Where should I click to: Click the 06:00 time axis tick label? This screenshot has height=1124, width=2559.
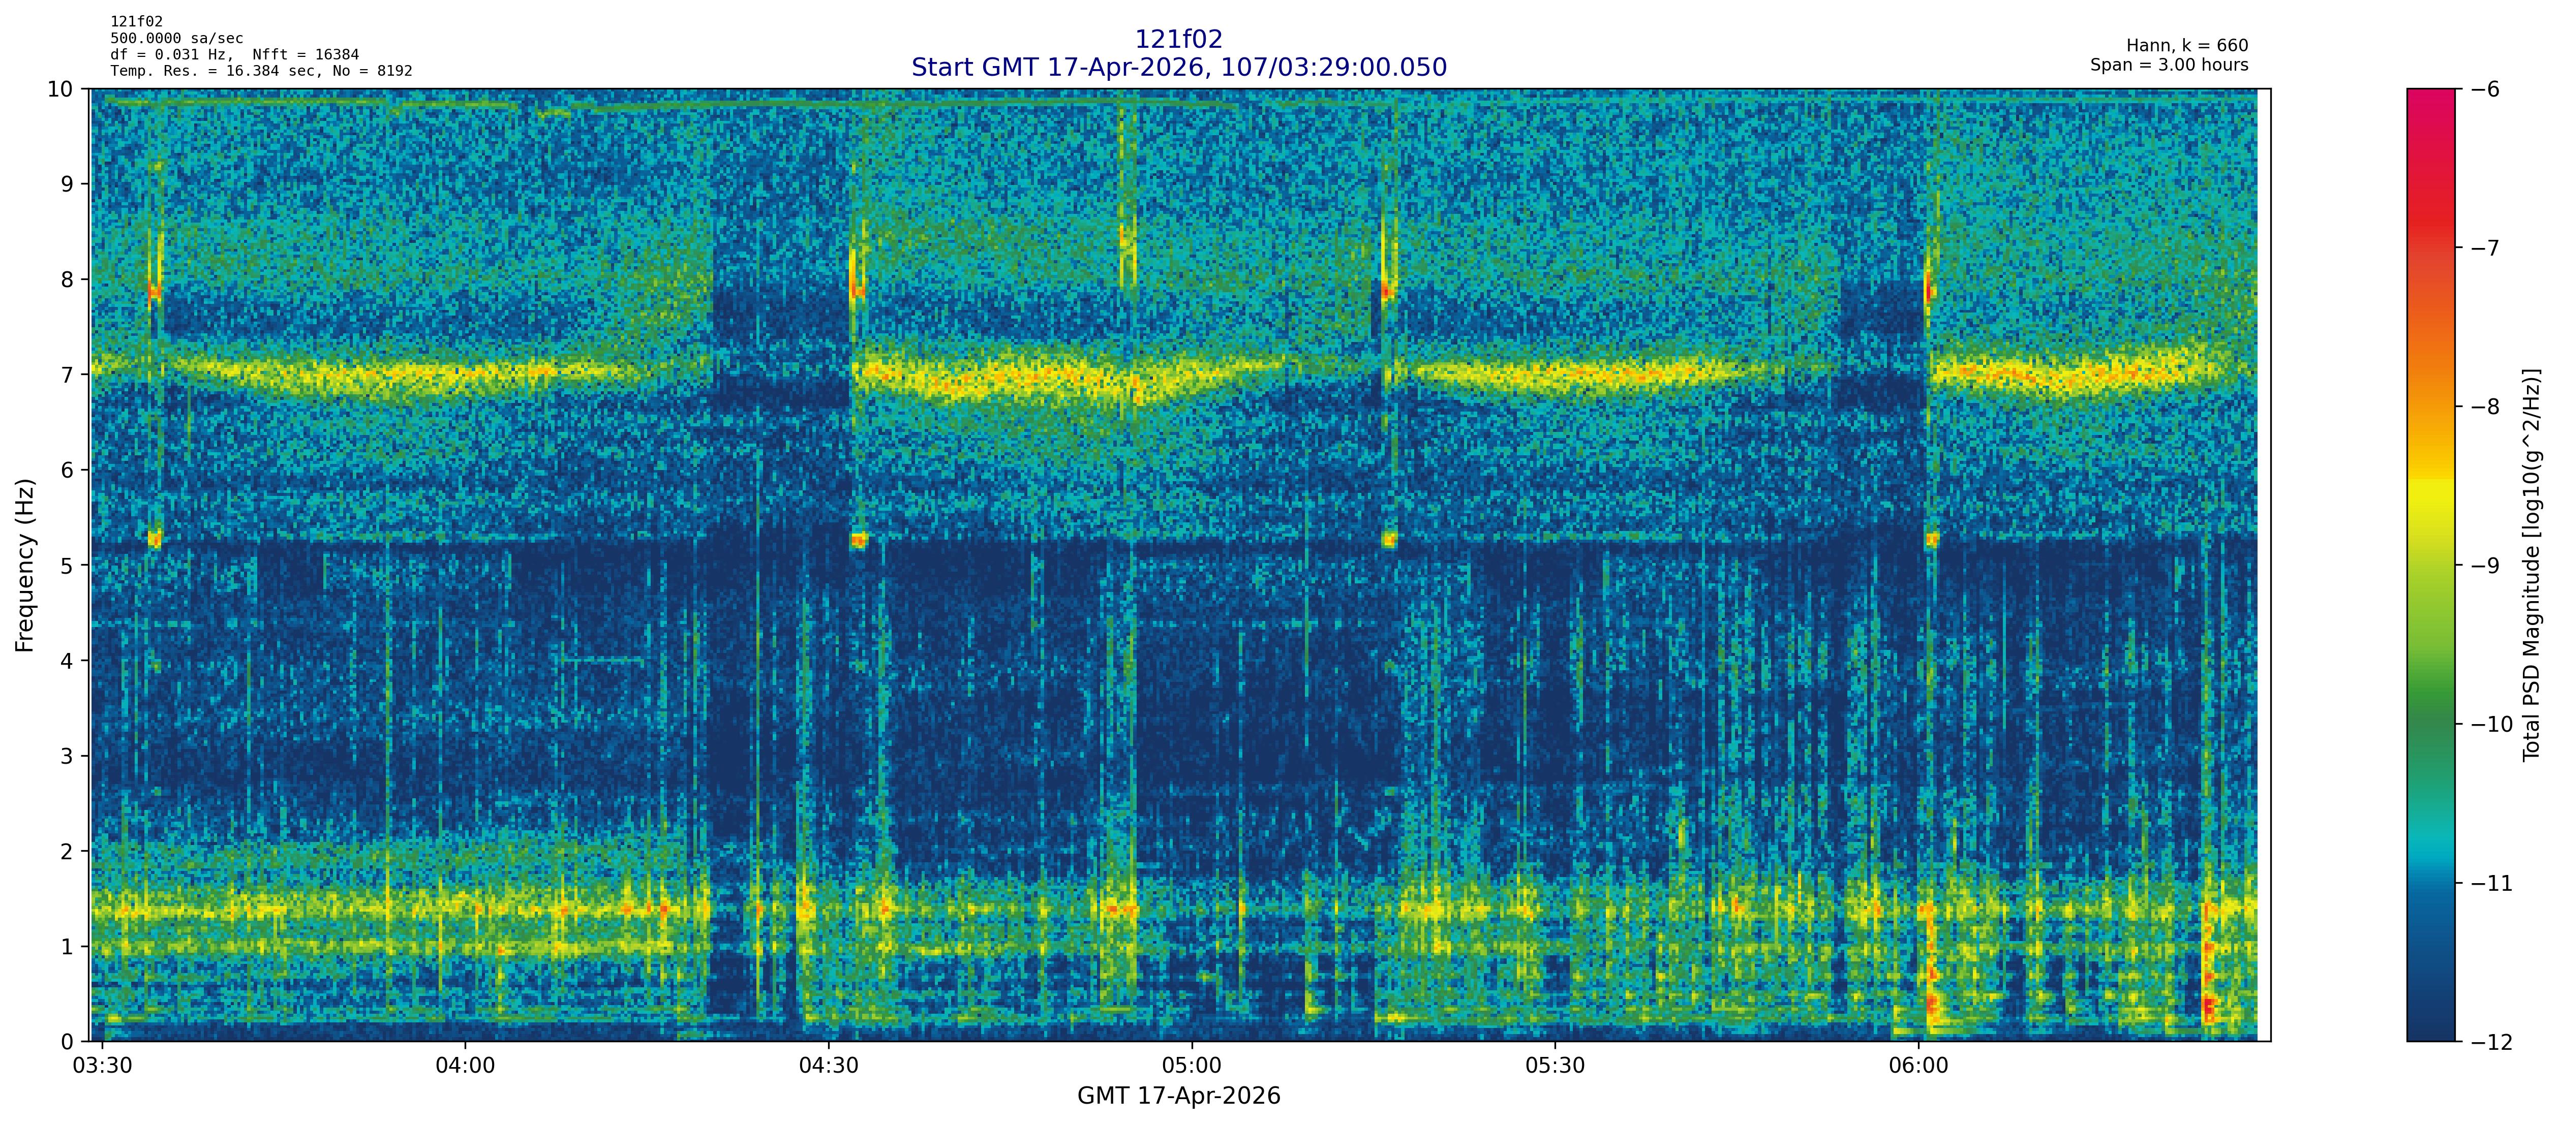point(1918,1067)
